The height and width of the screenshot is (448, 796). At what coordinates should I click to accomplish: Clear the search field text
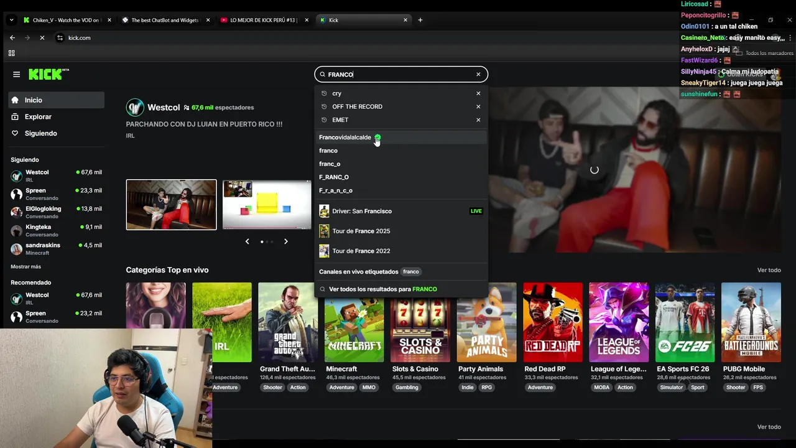tap(478, 74)
